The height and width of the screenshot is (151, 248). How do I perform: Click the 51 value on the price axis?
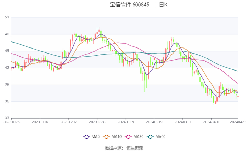7,17
